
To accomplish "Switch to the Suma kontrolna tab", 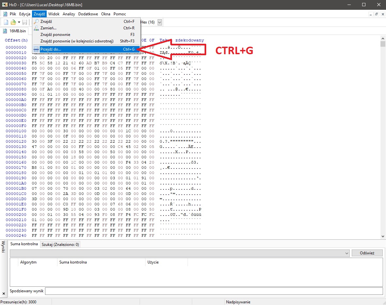I will pos(24,244).
